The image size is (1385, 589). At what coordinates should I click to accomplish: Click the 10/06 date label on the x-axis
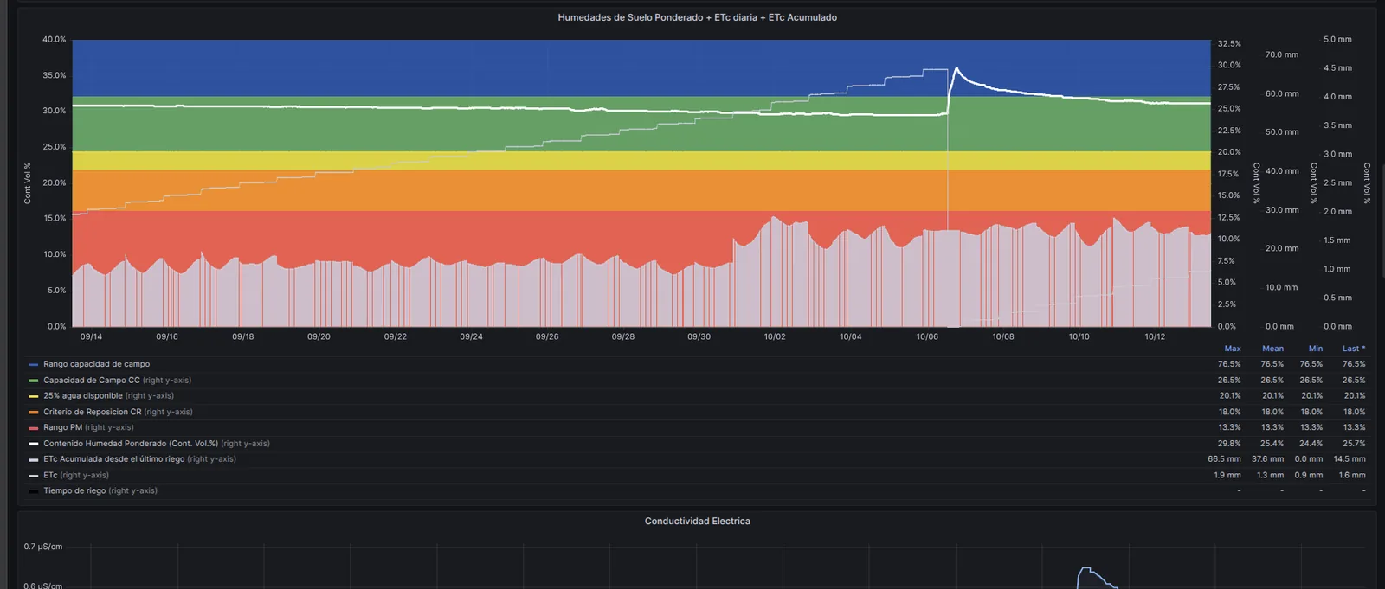click(x=927, y=336)
